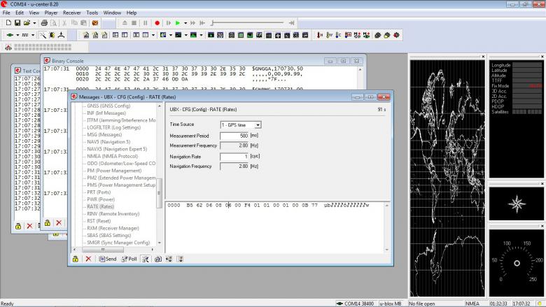546x307 pixels.
Task: Click the camera icon in Messages toolbar
Action: pyautogui.click(x=157, y=259)
